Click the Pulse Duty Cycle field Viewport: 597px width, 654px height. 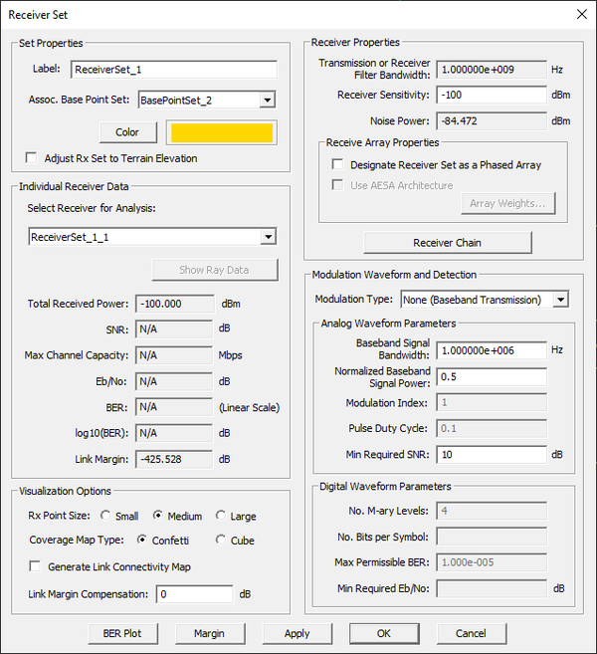click(x=492, y=428)
